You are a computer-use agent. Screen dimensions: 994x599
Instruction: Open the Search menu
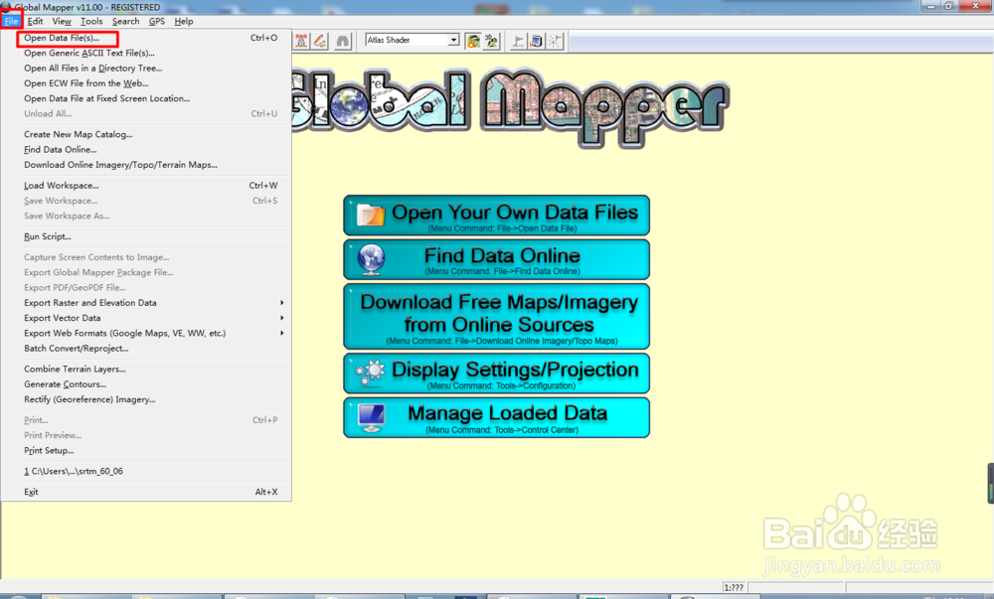coord(125,21)
